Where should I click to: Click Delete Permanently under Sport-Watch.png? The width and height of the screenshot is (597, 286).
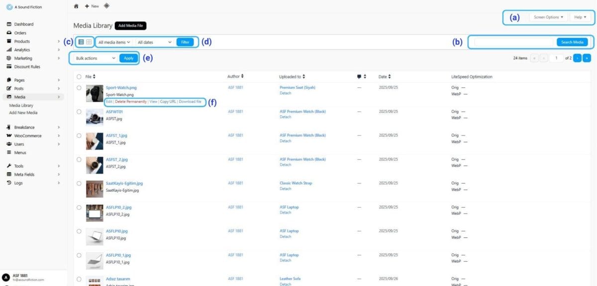[x=131, y=101]
